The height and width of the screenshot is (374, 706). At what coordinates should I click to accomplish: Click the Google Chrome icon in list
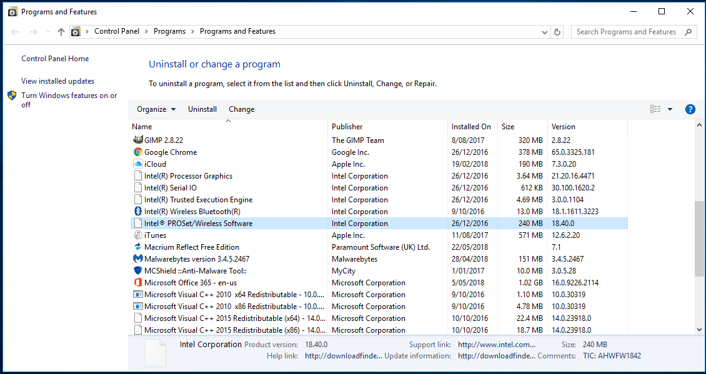pyautogui.click(x=138, y=152)
